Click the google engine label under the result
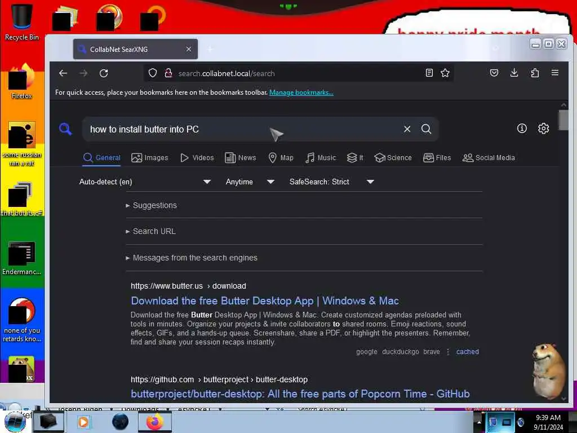577x433 pixels. 366,352
